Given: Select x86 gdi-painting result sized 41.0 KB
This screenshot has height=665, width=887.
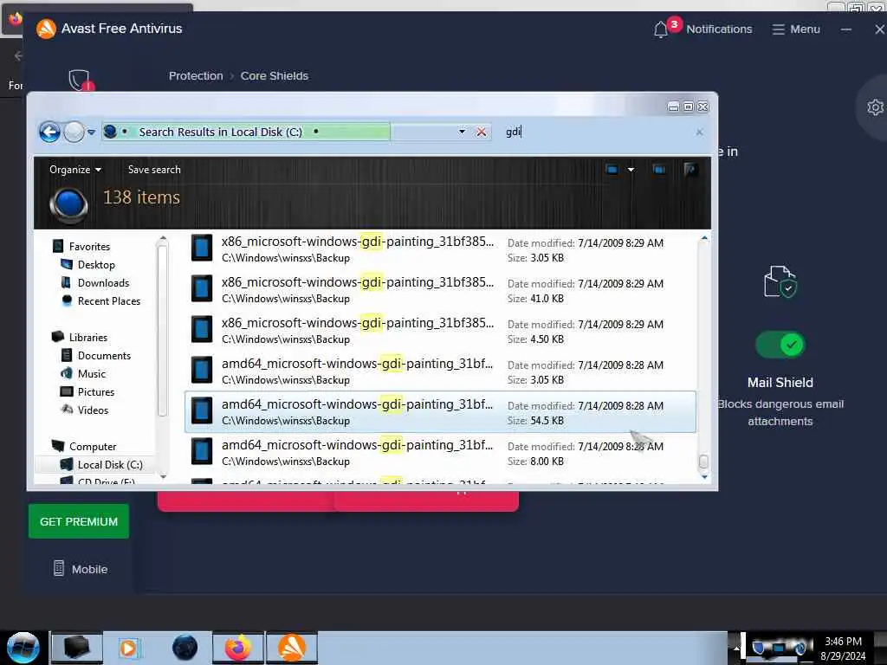Looking at the screenshot, I should (440, 290).
